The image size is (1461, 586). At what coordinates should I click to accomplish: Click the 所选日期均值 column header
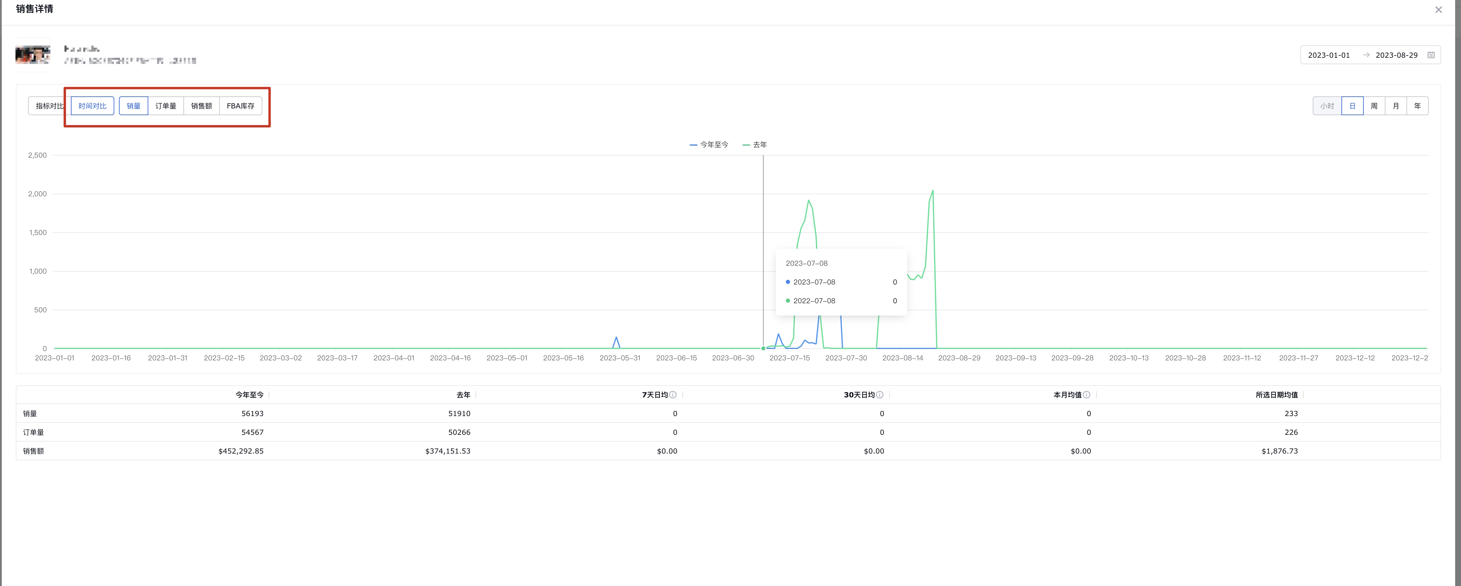point(1277,395)
